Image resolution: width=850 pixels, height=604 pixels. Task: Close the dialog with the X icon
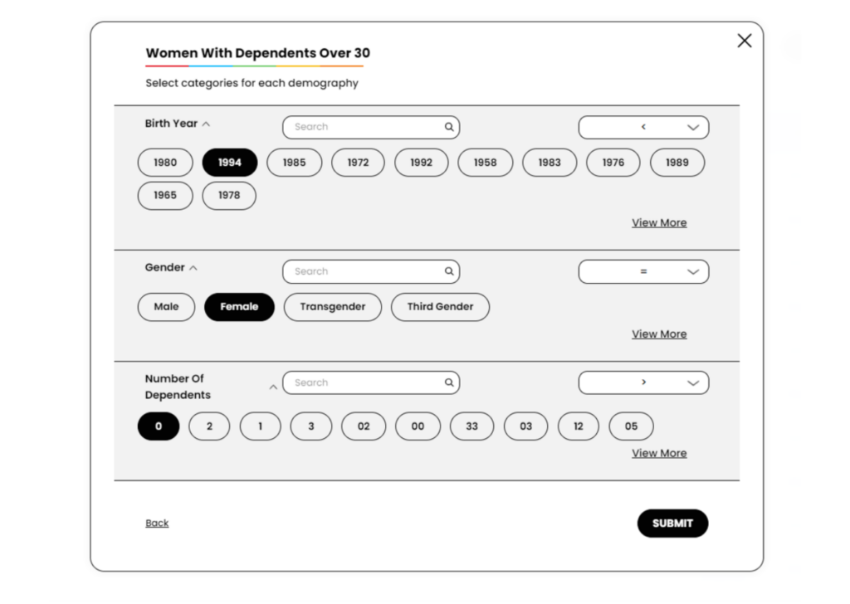745,41
